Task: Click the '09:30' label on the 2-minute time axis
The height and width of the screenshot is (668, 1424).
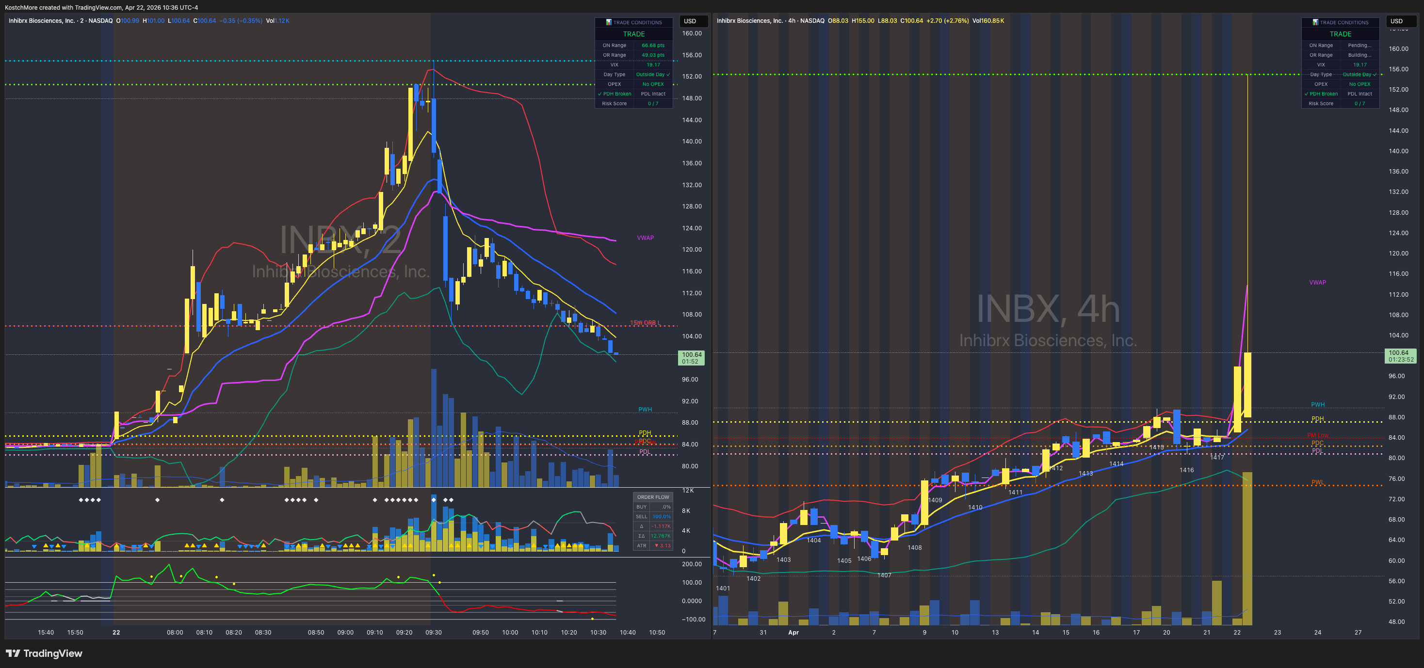Action: (434, 632)
